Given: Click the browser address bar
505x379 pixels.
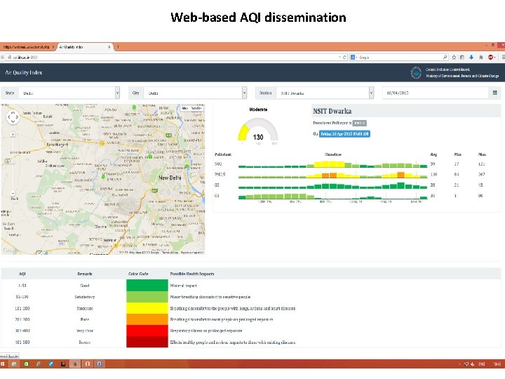Looking at the screenshot, I should (175, 58).
